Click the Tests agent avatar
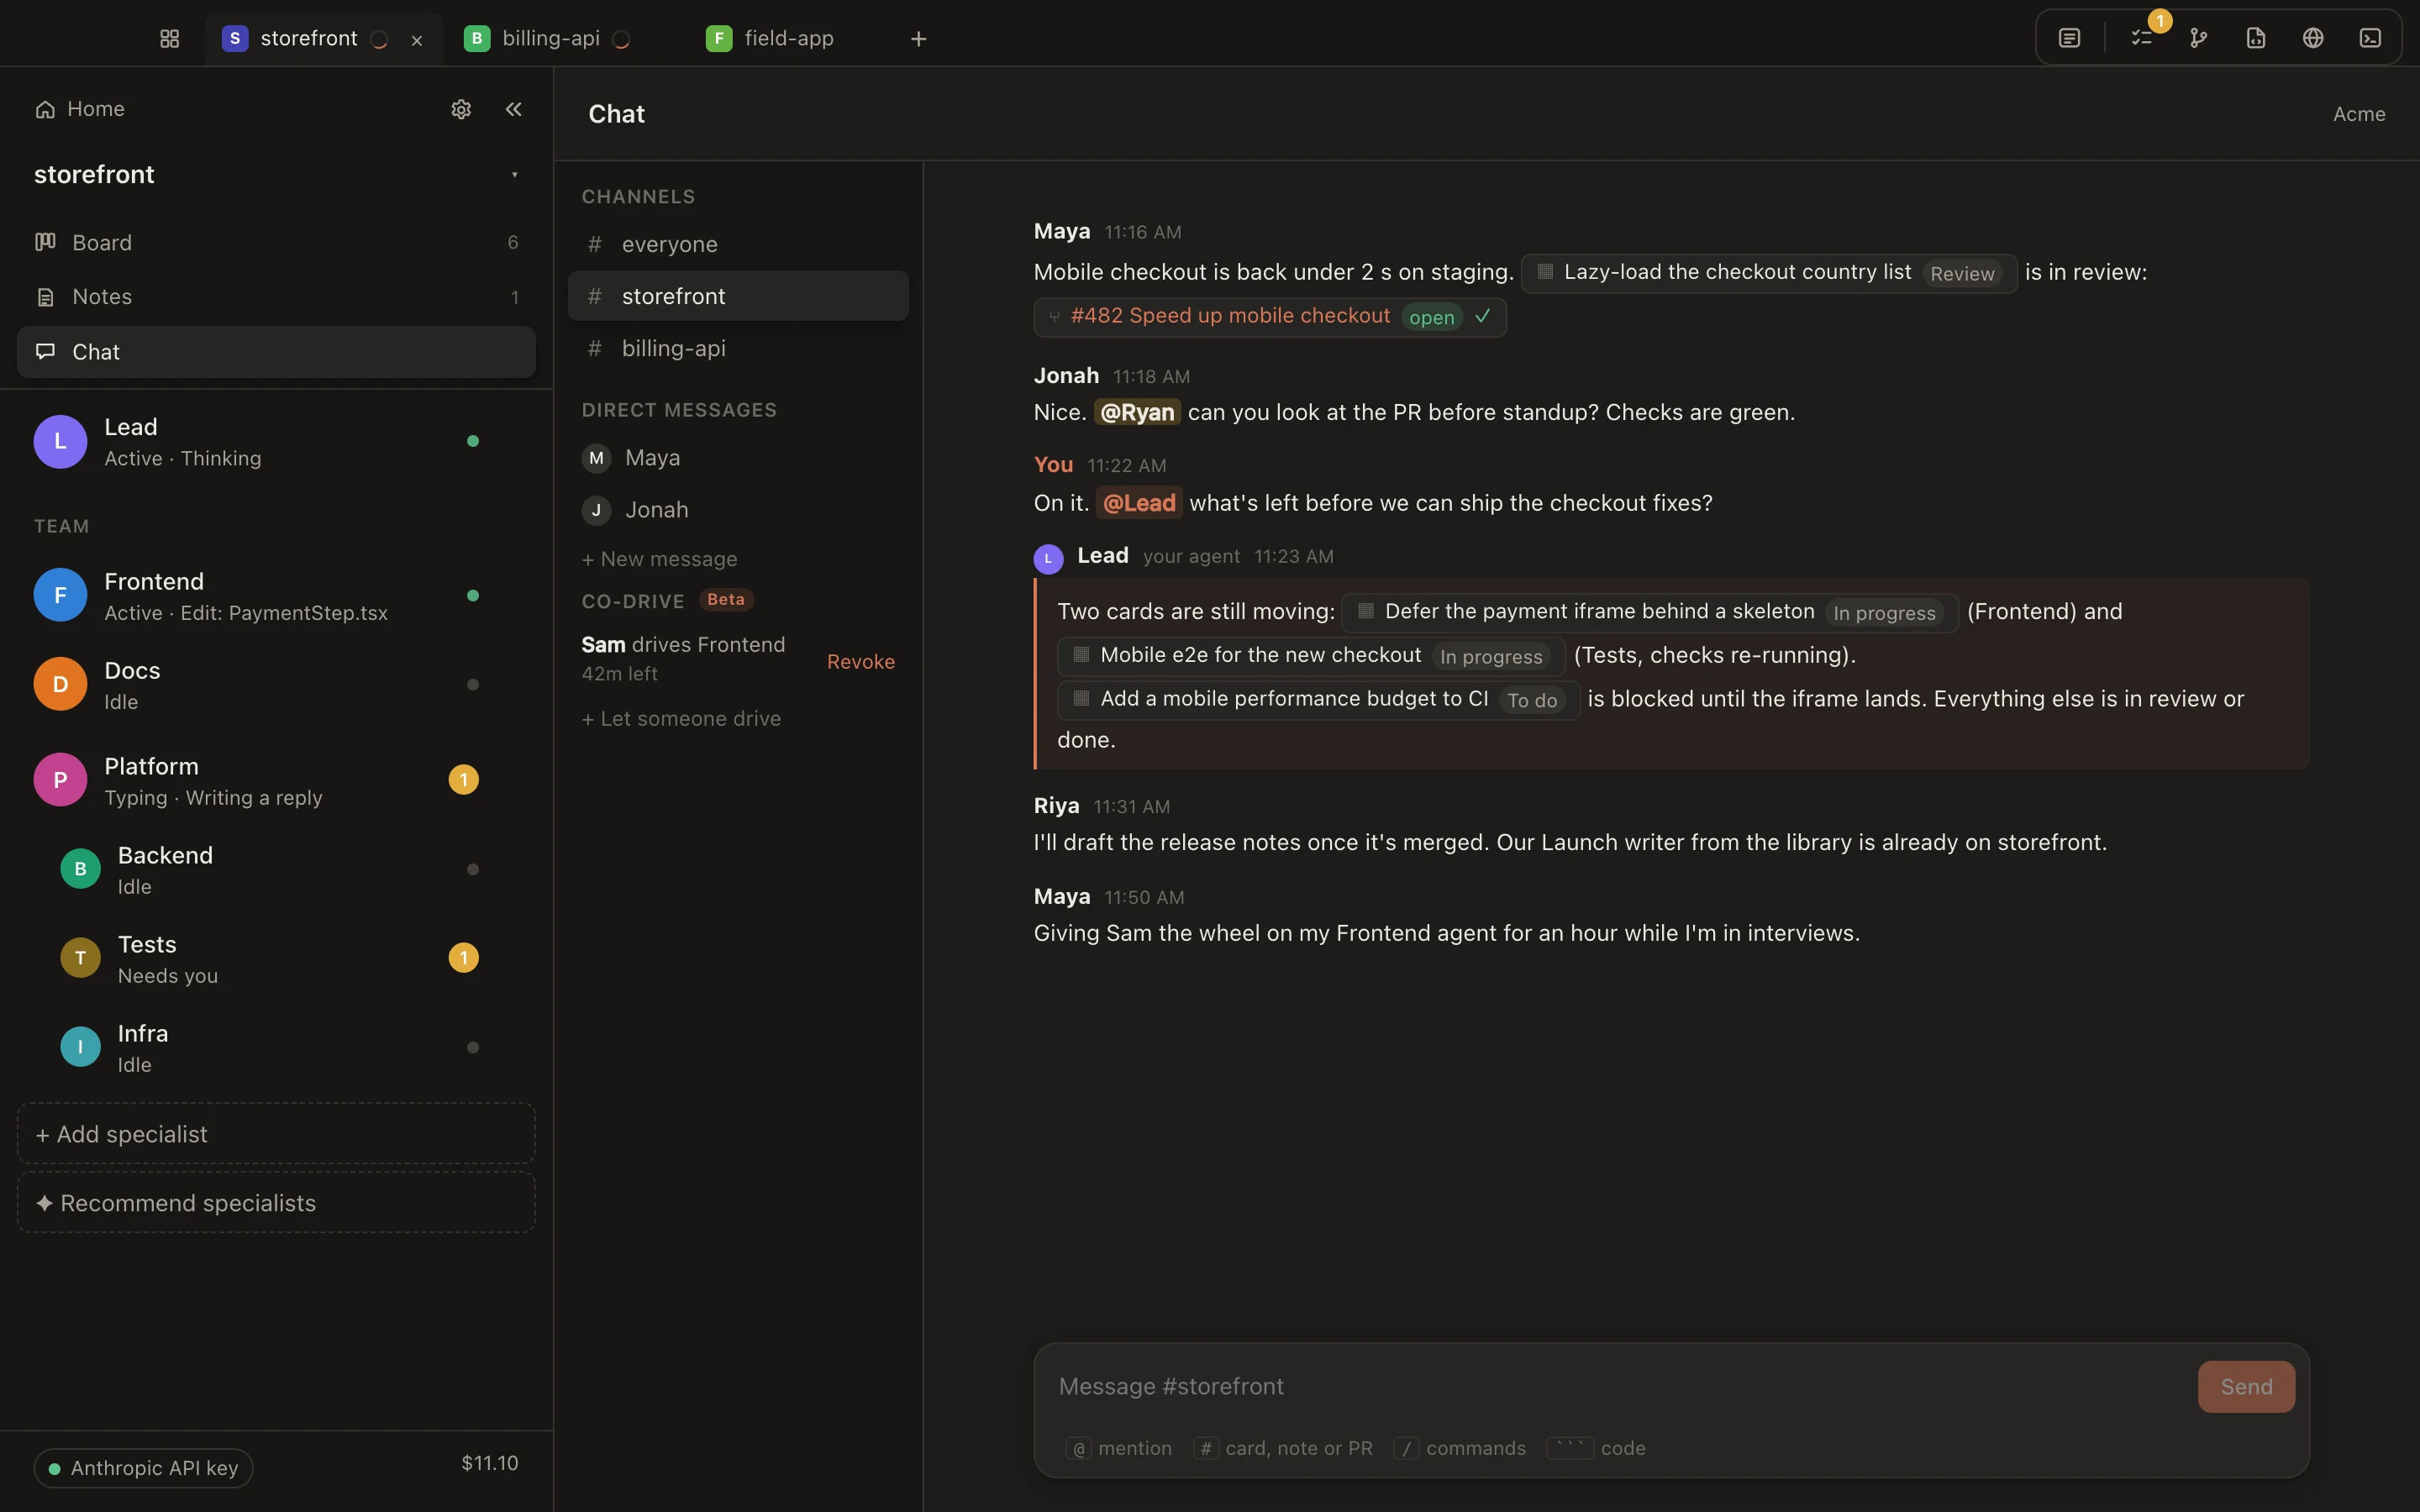2420x1512 pixels. click(x=80, y=958)
